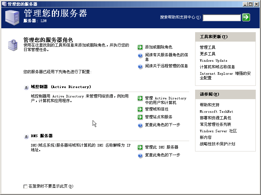Click the 请参阅(E) panel header
This screenshot has width=261, height=195.
pyautogui.click(x=225, y=94)
